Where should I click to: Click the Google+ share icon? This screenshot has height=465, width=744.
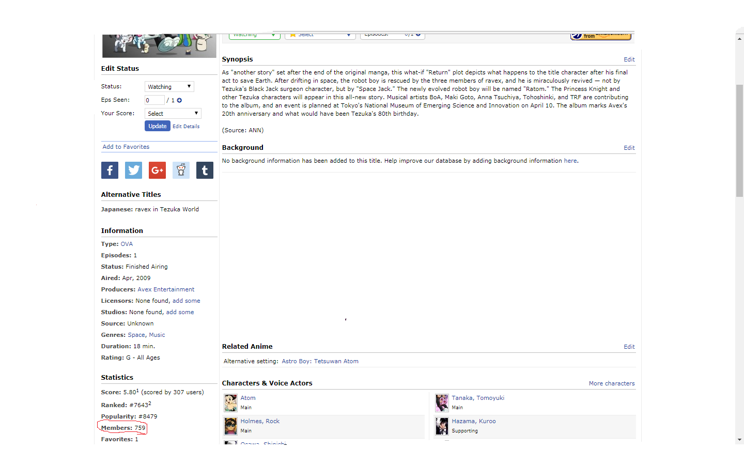pos(157,170)
